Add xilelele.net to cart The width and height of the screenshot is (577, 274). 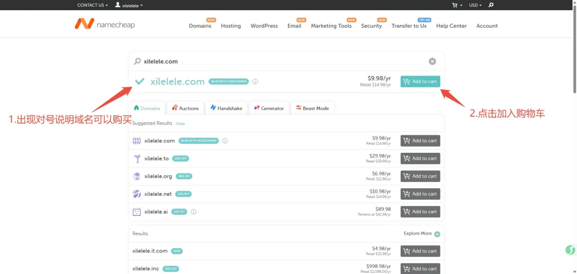(x=420, y=194)
